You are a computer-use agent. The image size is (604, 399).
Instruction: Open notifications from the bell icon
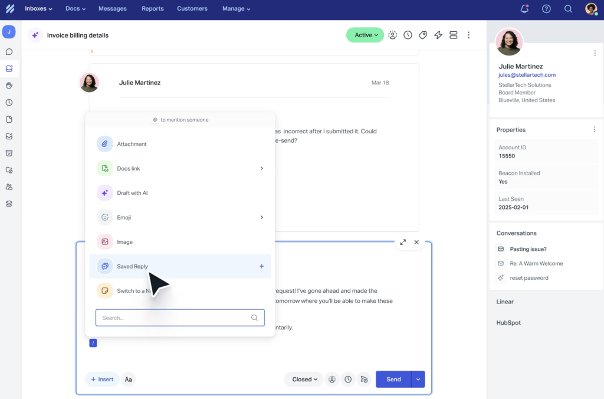(x=524, y=9)
